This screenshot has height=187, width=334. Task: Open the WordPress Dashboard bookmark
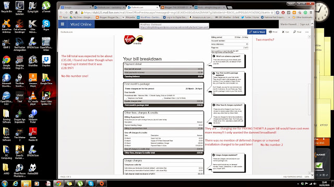[149, 17]
